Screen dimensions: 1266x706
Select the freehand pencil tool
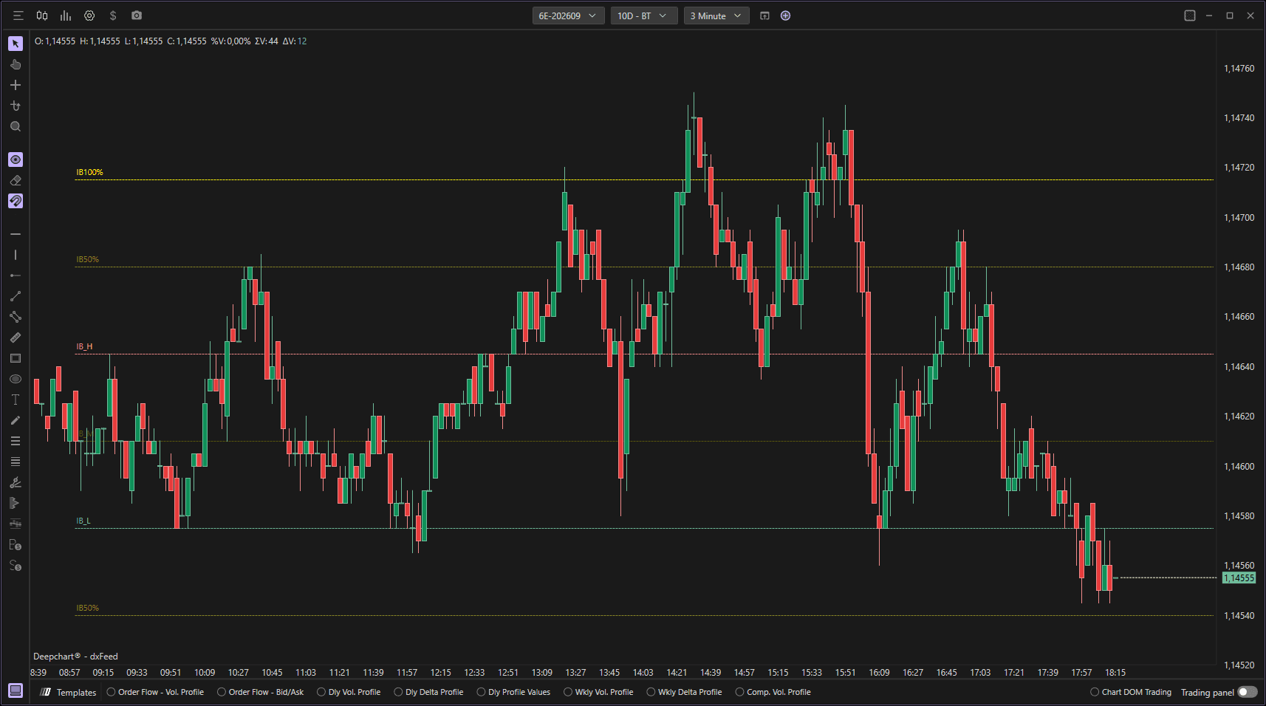[x=16, y=420]
